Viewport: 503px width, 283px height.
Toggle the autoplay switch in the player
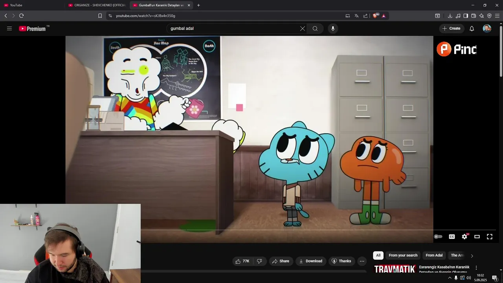438,237
